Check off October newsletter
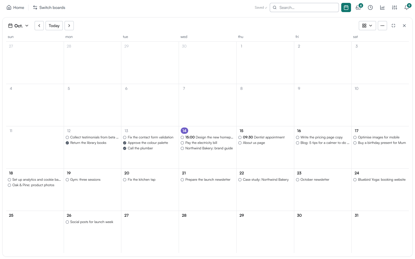The height and width of the screenshot is (259, 415). point(298,180)
